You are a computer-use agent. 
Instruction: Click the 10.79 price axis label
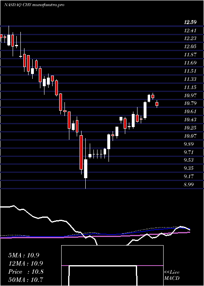coord(190,103)
